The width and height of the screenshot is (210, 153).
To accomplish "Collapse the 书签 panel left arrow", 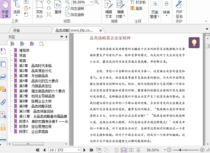I will [66, 37].
